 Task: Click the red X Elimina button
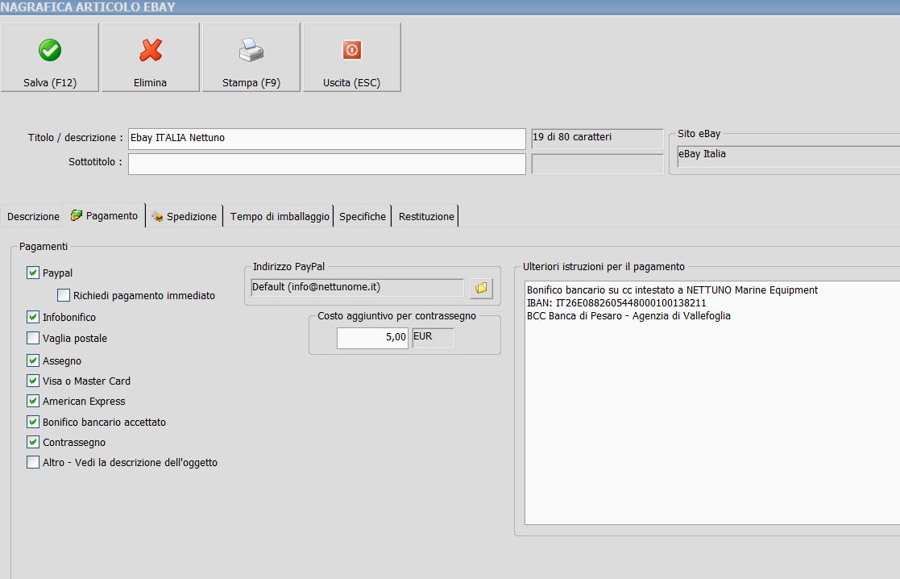point(151,57)
